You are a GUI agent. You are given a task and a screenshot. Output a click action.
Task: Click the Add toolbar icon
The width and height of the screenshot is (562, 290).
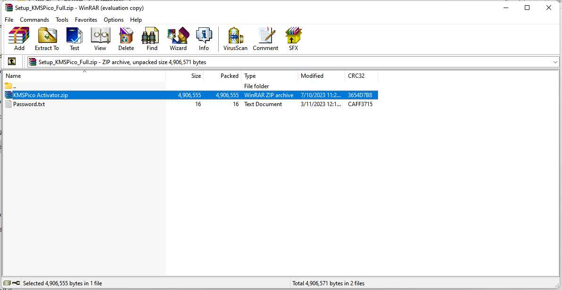(x=19, y=39)
